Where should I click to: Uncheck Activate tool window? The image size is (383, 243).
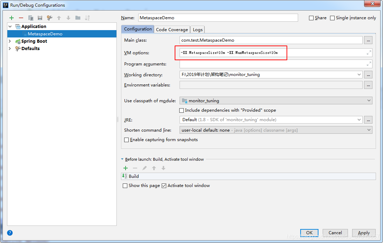click(x=164, y=186)
